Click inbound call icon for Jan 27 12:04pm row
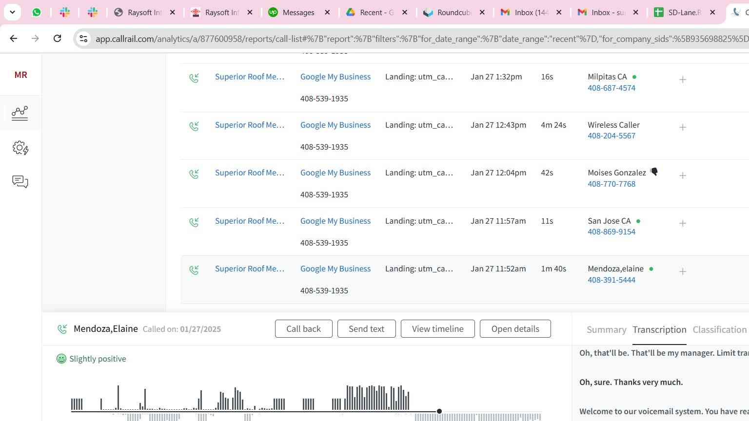This screenshot has height=421, width=749. [x=194, y=174]
